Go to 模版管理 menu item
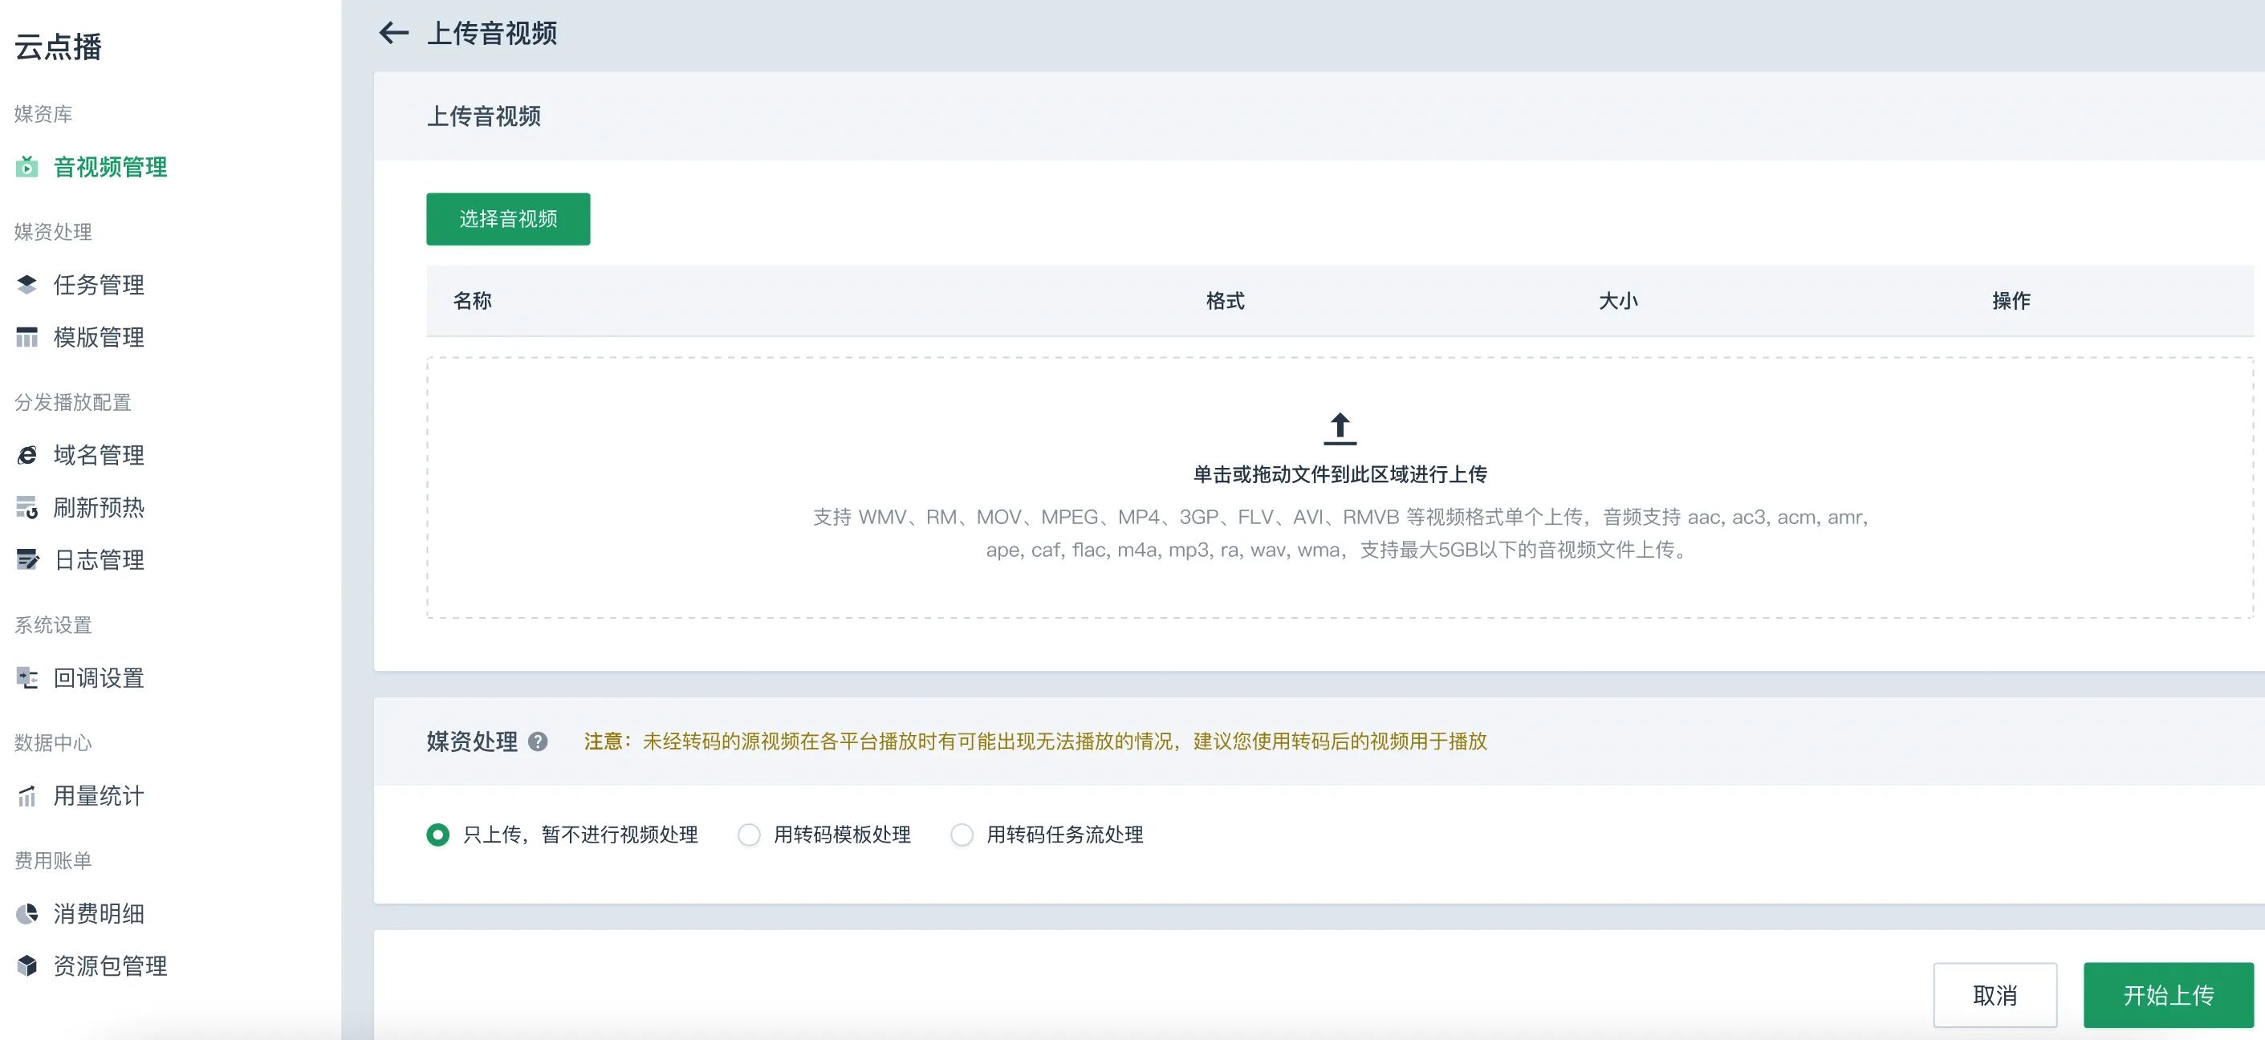This screenshot has height=1040, width=2265. pos(99,337)
